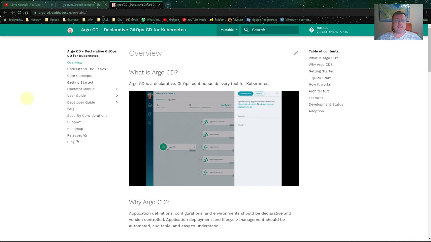The width and height of the screenshot is (431, 242).
Task: Switch to the youtube/argocd at master tab
Action: coord(82,5)
